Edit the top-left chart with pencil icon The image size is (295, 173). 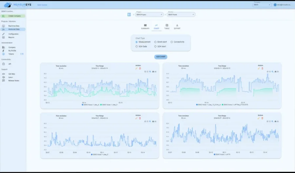[x=136, y=68]
